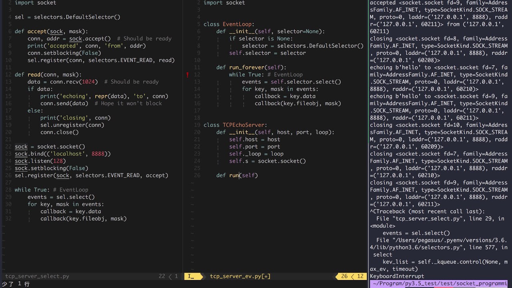Select the tcp_server_select.py filename in status line
512x288 pixels.
(x=37, y=276)
